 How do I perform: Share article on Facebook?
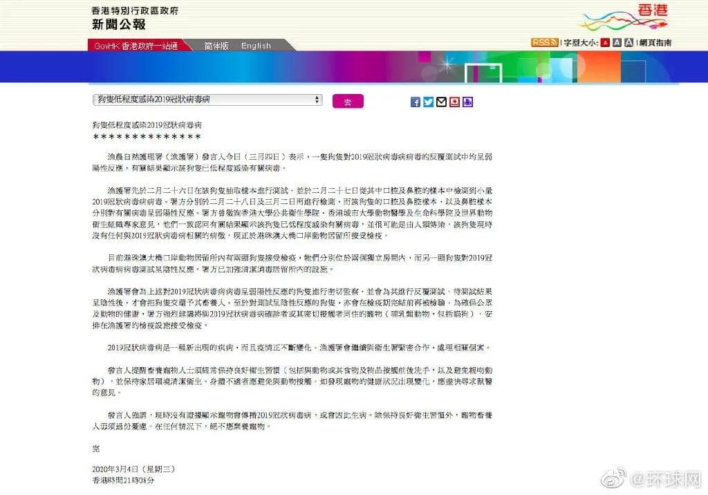[416, 102]
